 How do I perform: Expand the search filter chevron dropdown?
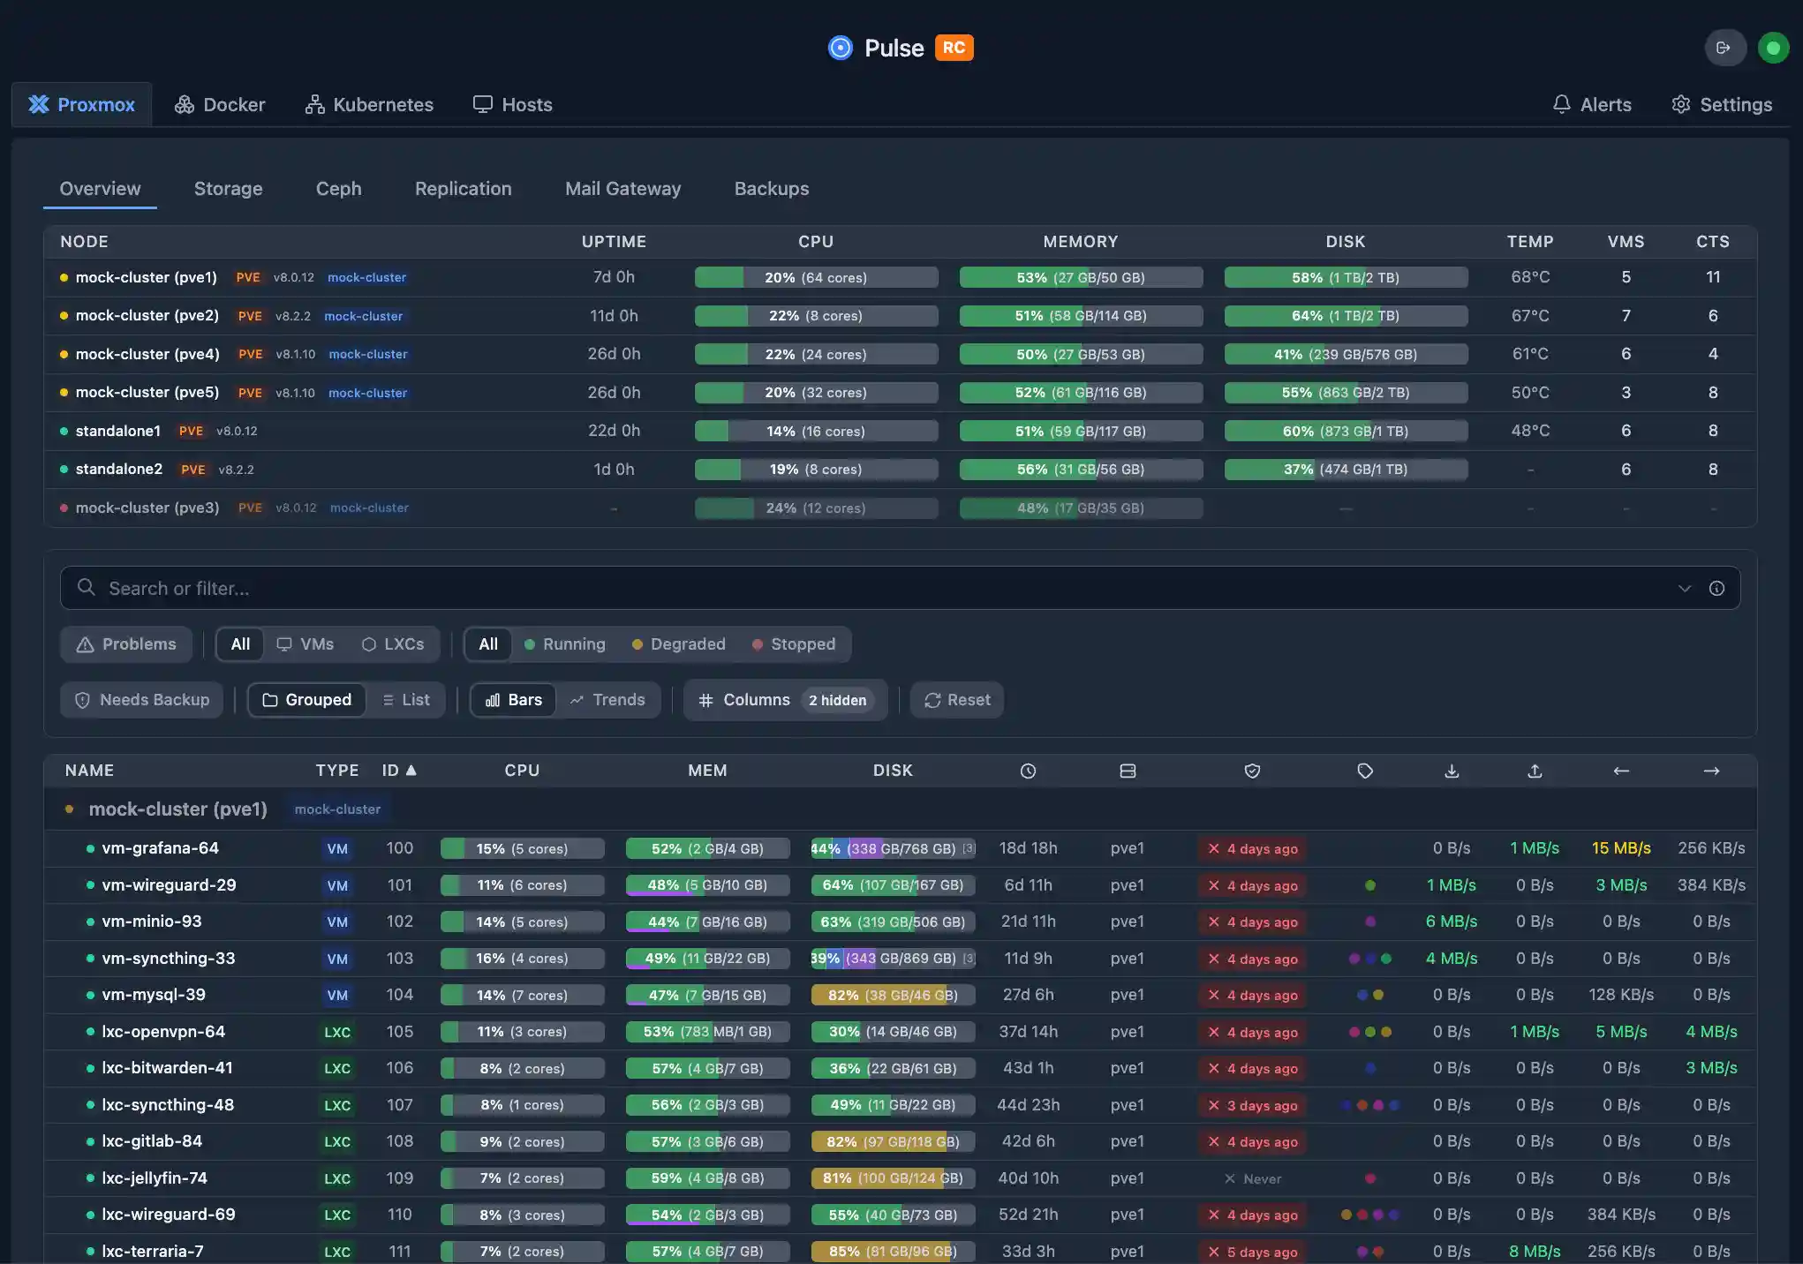point(1685,588)
